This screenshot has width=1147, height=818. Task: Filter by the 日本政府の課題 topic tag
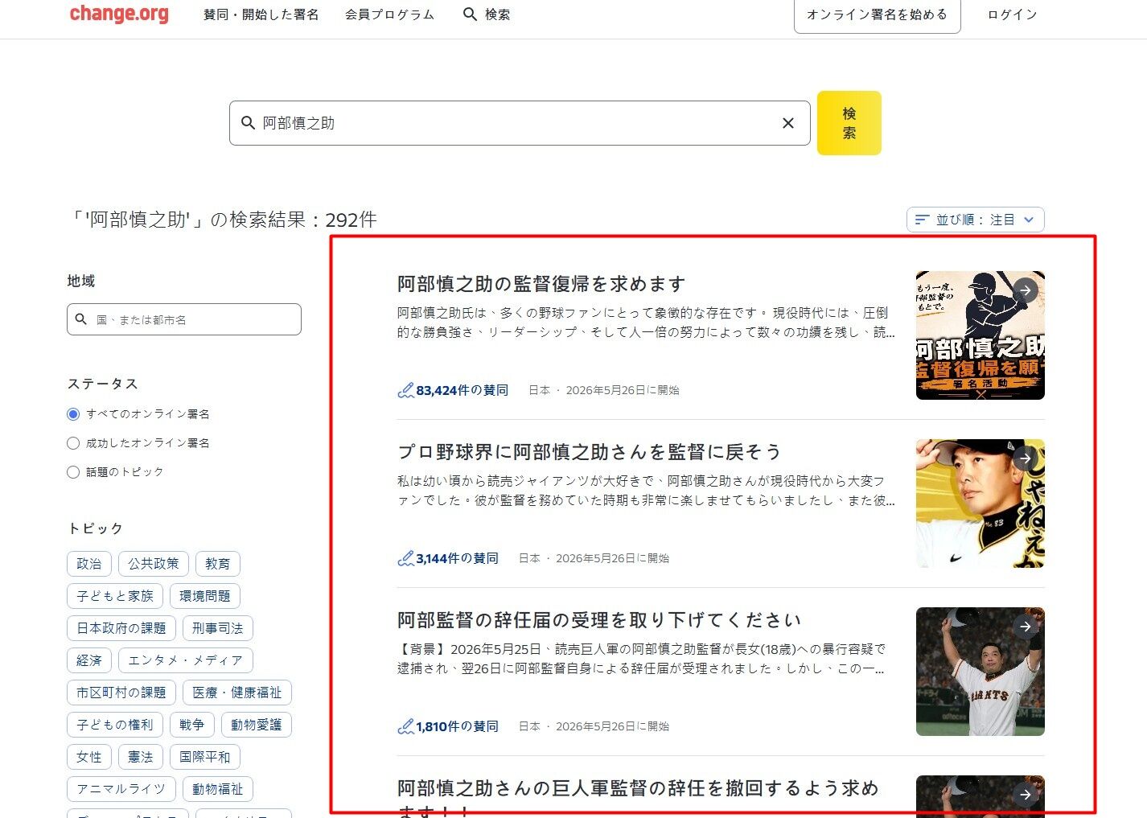tap(121, 628)
